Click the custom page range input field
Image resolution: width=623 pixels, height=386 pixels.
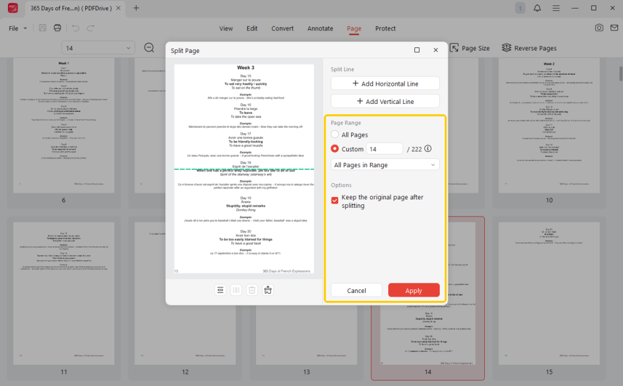(x=384, y=149)
